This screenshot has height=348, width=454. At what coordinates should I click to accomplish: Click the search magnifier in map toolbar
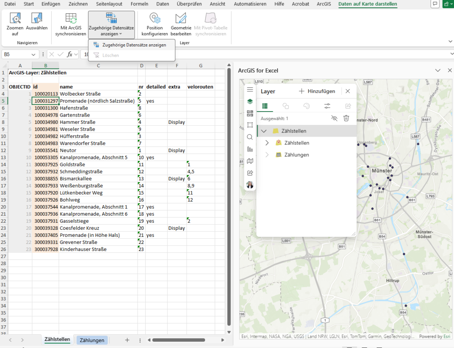click(x=250, y=137)
